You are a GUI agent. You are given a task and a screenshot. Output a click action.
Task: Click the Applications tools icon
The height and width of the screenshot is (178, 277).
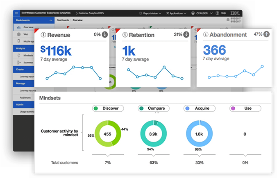click(168, 13)
